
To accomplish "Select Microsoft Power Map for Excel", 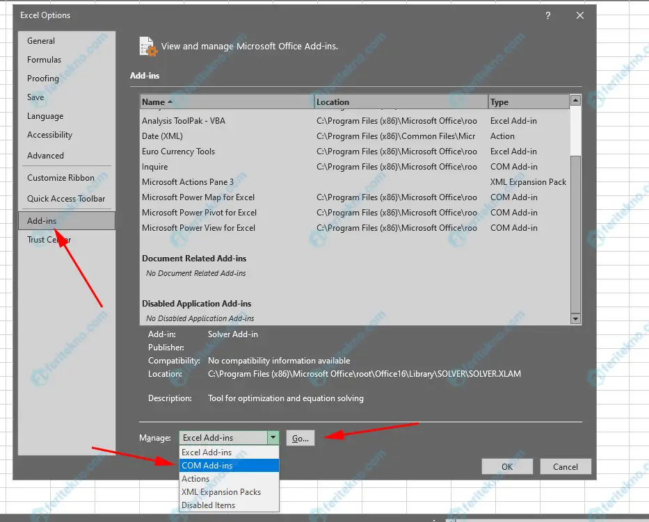I will point(354,197).
